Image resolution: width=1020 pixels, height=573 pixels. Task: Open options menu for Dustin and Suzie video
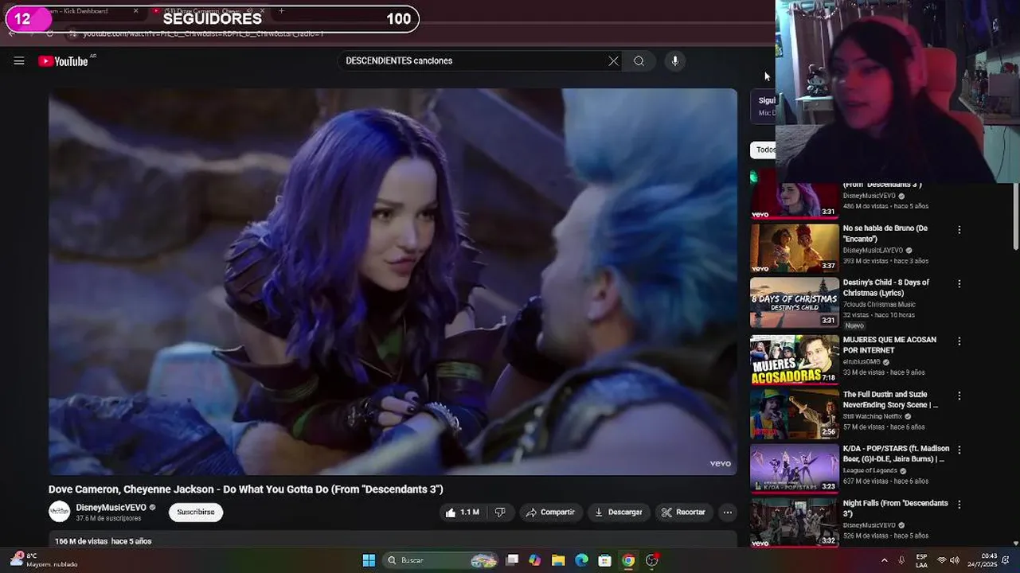click(959, 396)
